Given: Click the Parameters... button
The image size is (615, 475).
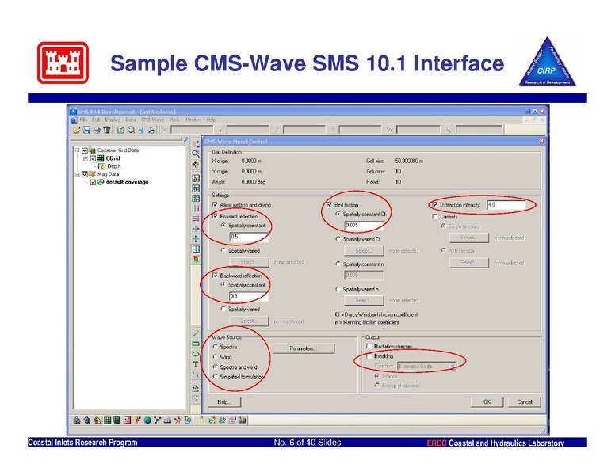Looking at the screenshot, I should pyautogui.click(x=304, y=348).
